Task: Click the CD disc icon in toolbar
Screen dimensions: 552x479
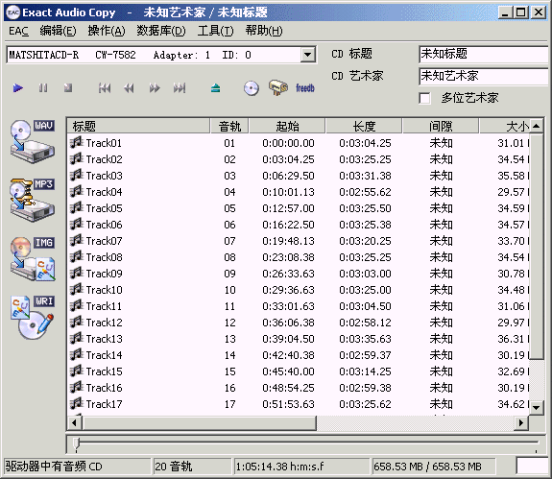Action: (251, 88)
